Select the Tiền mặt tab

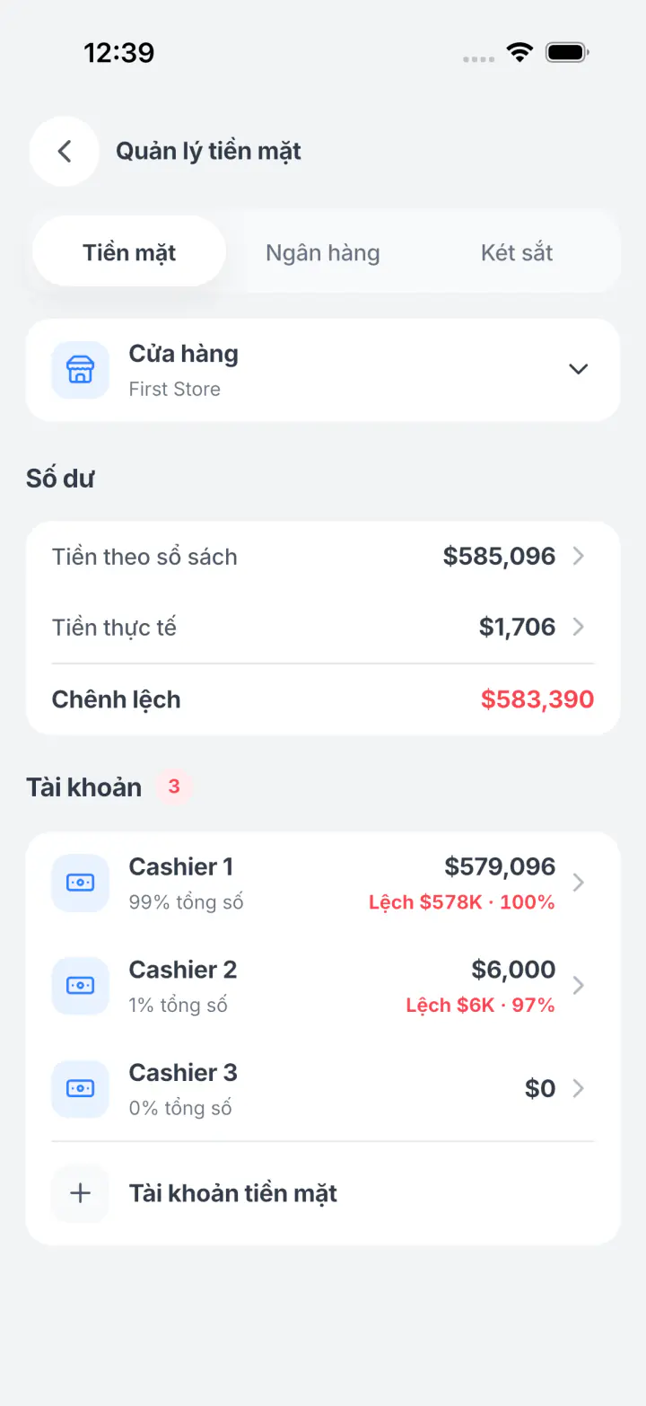[129, 251]
